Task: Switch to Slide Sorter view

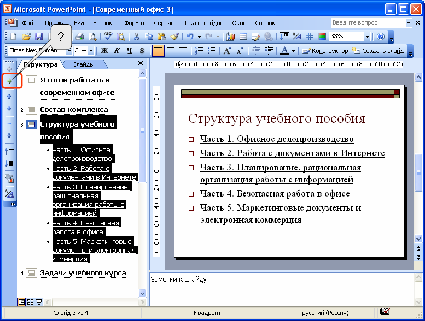Action: pos(31,302)
